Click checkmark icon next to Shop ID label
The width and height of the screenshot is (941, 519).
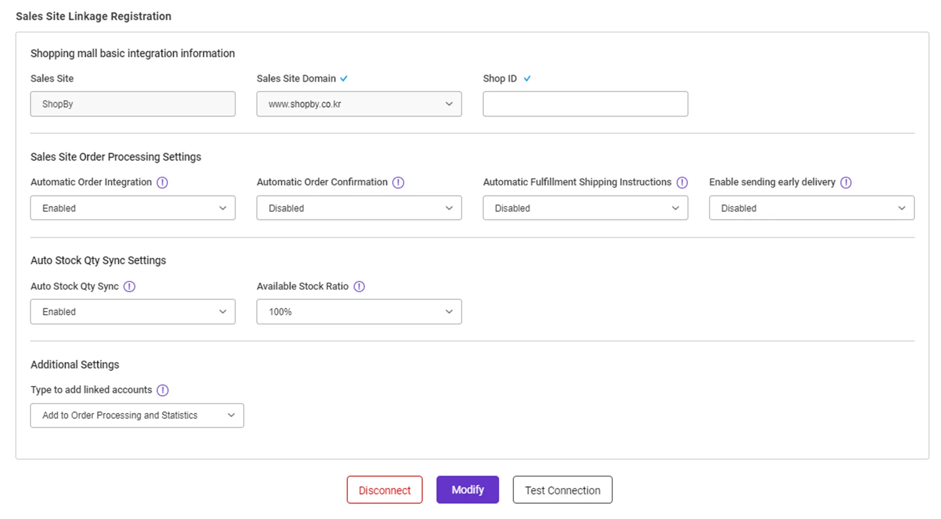527,79
